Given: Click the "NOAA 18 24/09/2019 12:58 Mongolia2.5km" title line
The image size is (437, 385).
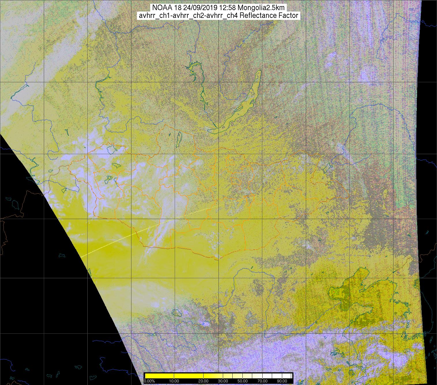Looking at the screenshot, I should tap(219, 8).
